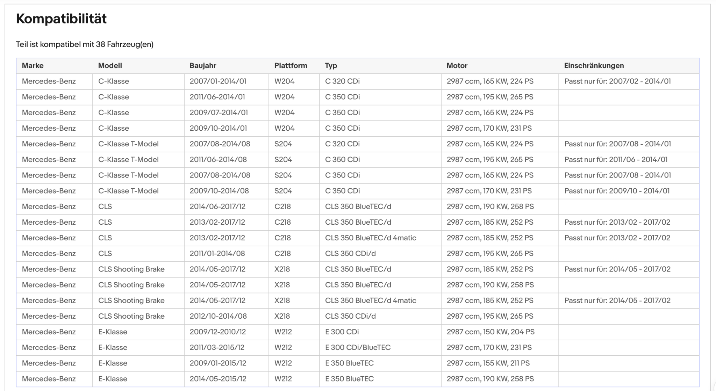Click the Baujahr cell 2009/12-2010/12
716x391 pixels.
pyautogui.click(x=218, y=332)
